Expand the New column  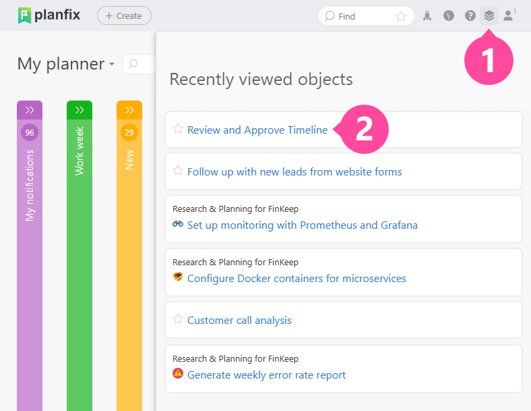(x=129, y=110)
